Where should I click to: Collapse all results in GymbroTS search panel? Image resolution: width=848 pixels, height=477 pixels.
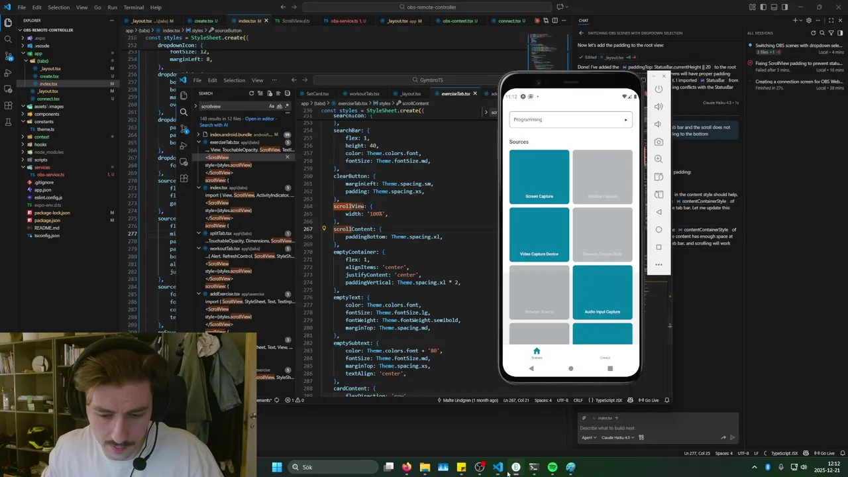[287, 93]
